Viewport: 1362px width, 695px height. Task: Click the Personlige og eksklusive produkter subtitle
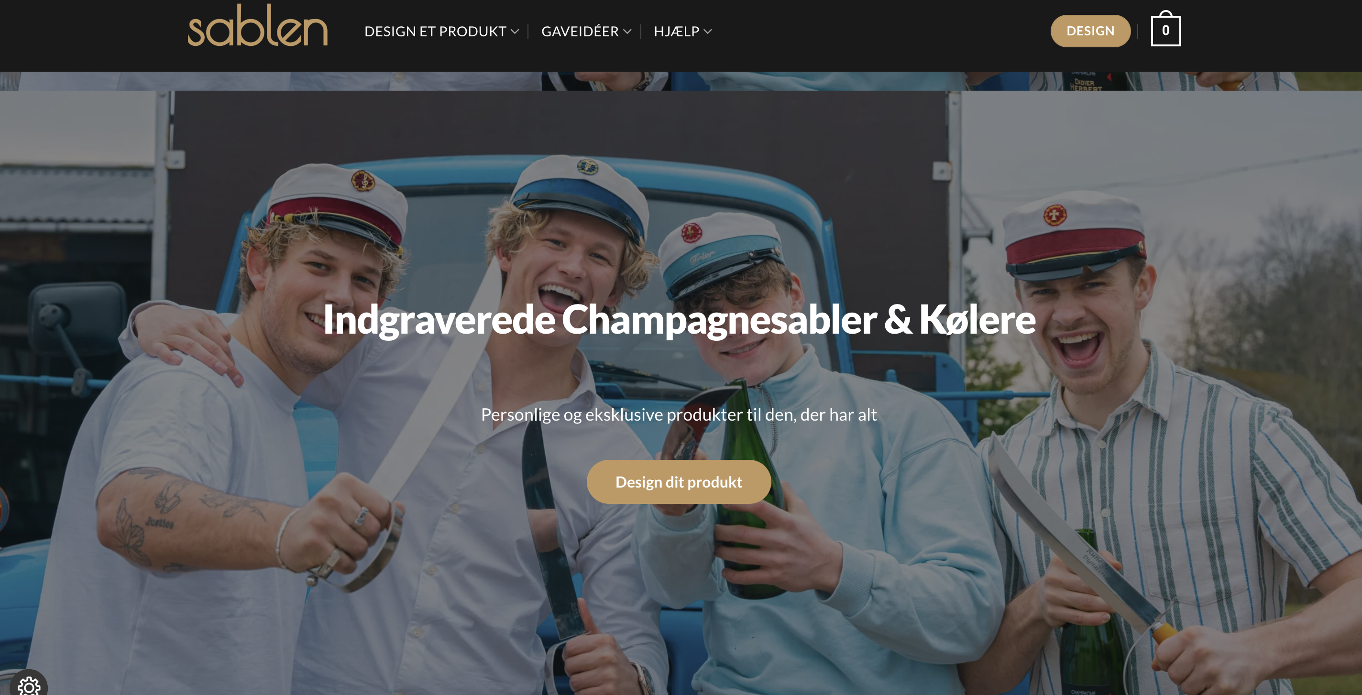(x=679, y=414)
